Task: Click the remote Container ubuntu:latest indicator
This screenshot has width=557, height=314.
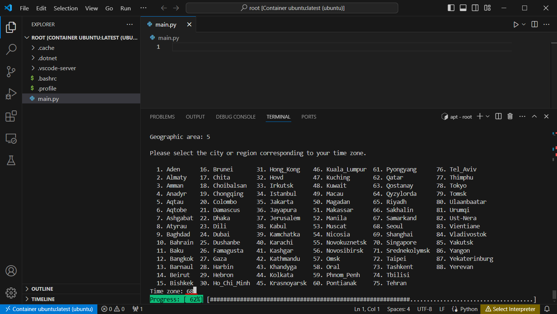Action: click(x=49, y=309)
